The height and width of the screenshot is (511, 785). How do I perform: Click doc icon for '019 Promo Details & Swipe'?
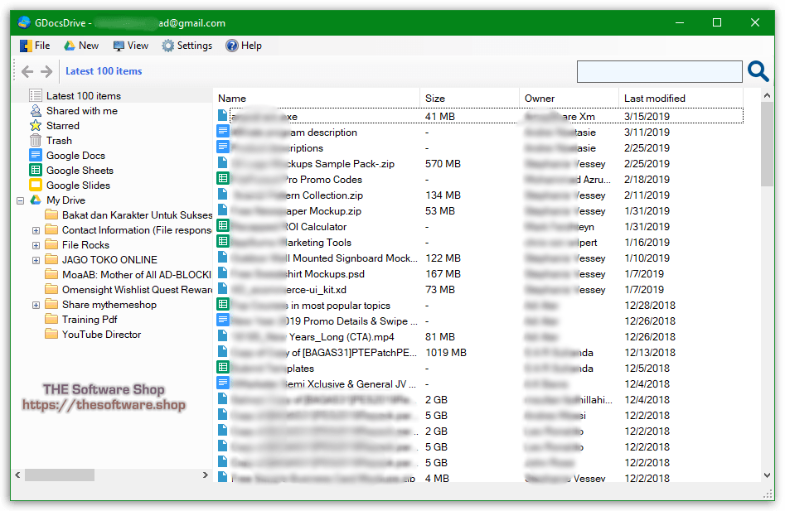click(x=223, y=320)
